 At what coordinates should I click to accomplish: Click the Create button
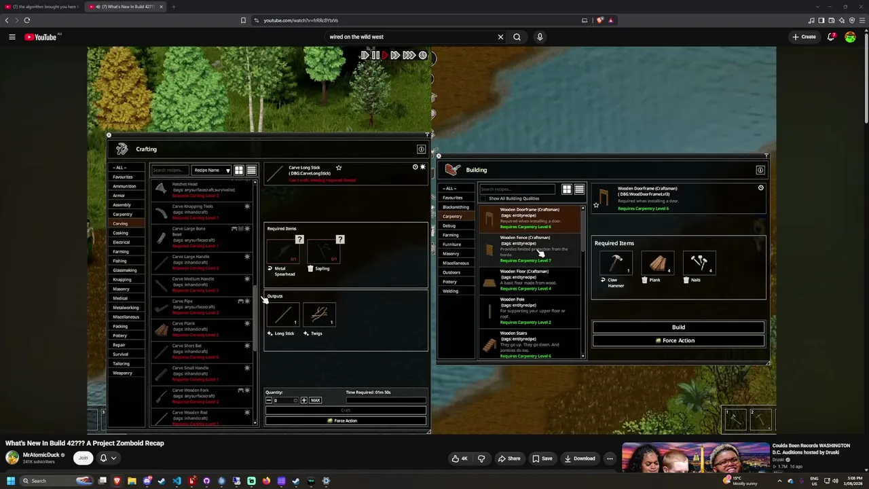click(804, 37)
